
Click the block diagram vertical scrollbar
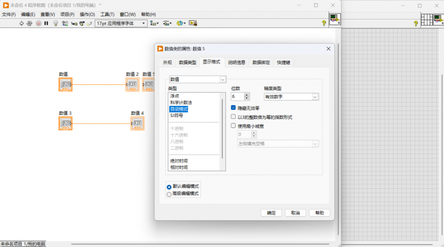click(x=338, y=139)
